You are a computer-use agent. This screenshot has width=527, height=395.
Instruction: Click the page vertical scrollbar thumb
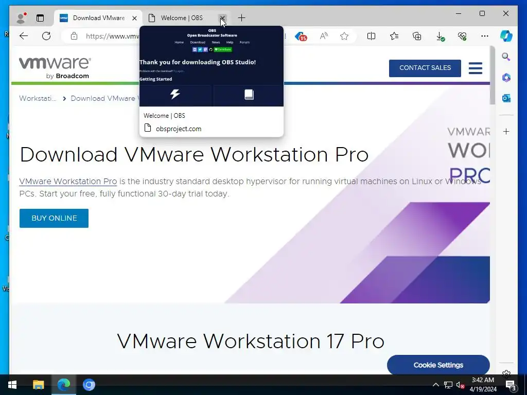[x=493, y=75]
